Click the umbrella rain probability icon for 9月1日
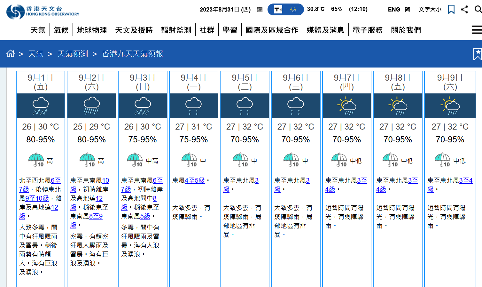Viewport: 482px width, 287px height. (x=36, y=160)
